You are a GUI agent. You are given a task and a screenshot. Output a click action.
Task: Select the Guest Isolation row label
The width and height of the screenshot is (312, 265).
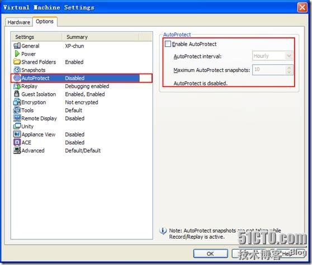(39, 94)
